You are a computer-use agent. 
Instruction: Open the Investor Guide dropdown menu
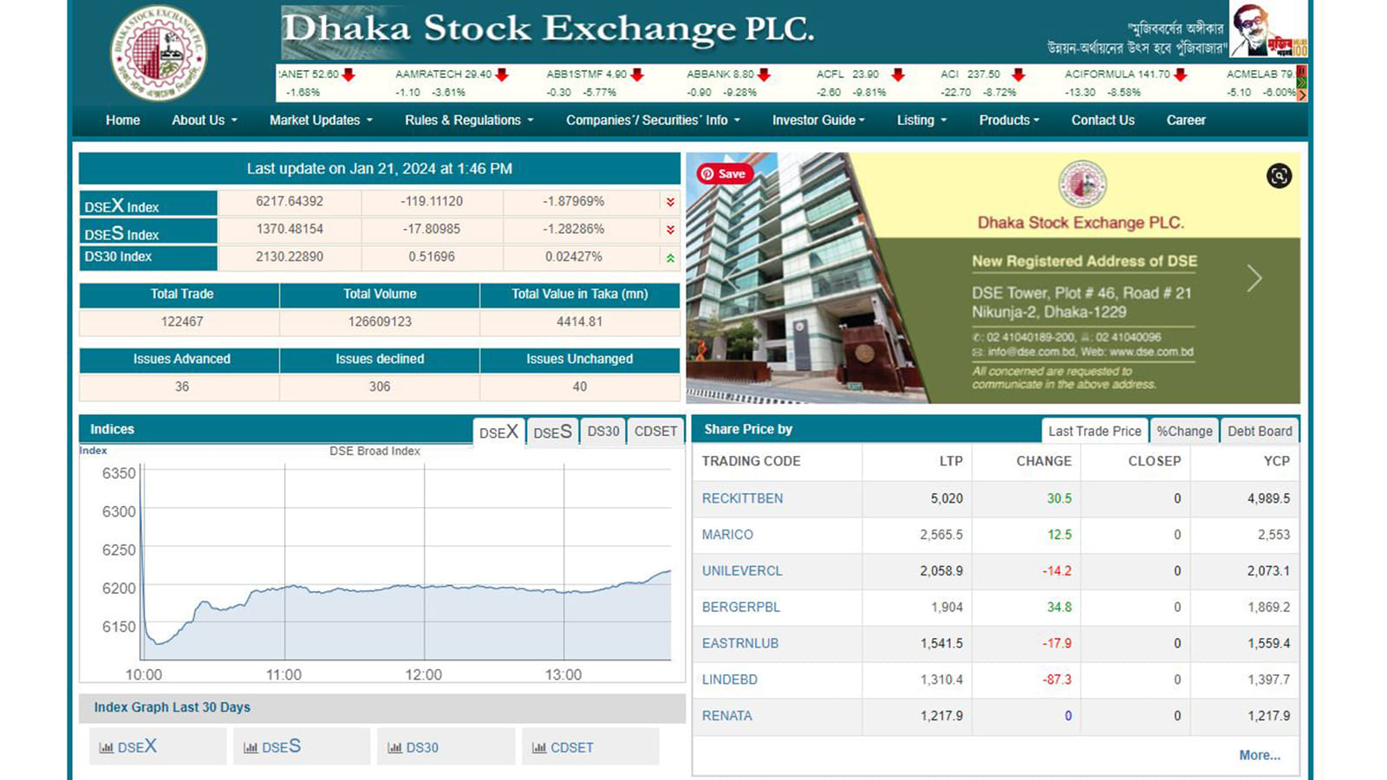[818, 120]
